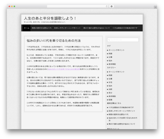Select 仕事 under カテゴリー
The image size is (164, 139).
pos(111,79)
